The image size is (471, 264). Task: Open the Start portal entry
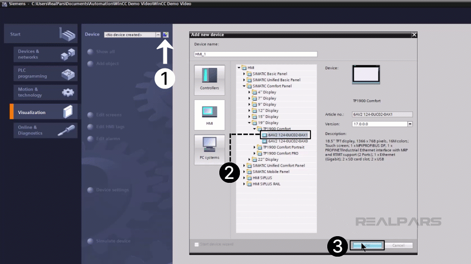coord(41,34)
